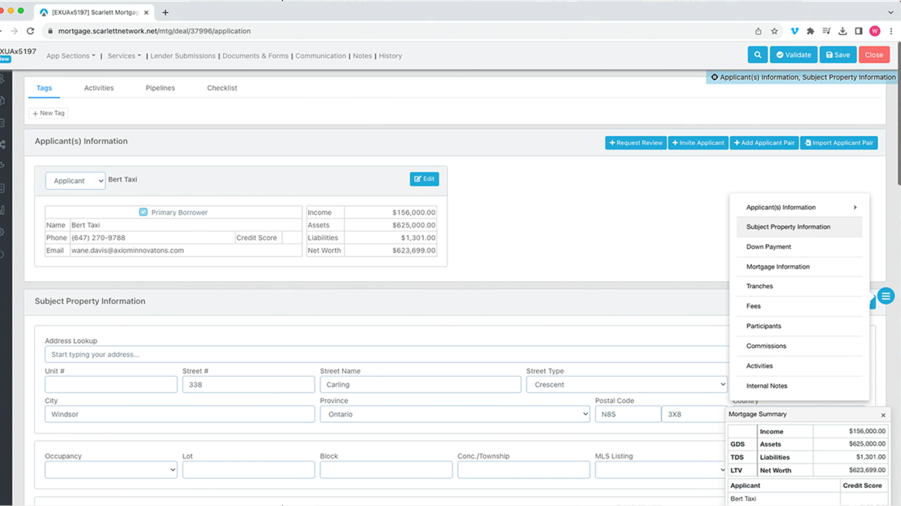Toggle the Primary Borrower checkbox
This screenshot has height=506, width=901.
click(143, 212)
